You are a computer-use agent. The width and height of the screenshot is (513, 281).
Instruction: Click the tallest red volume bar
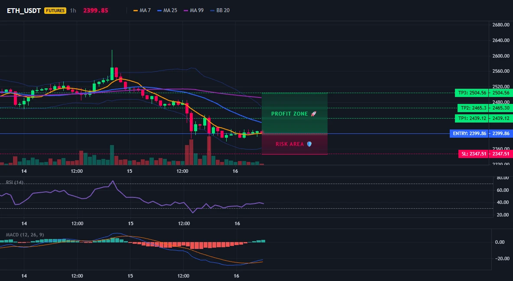point(209,151)
